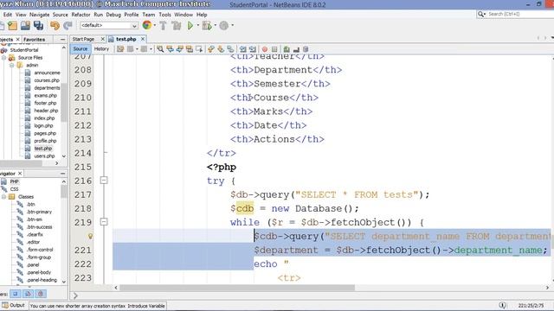Screen dimensions: 554x311
Task: Click the New Project toolbar icon
Action: pos(13,25)
